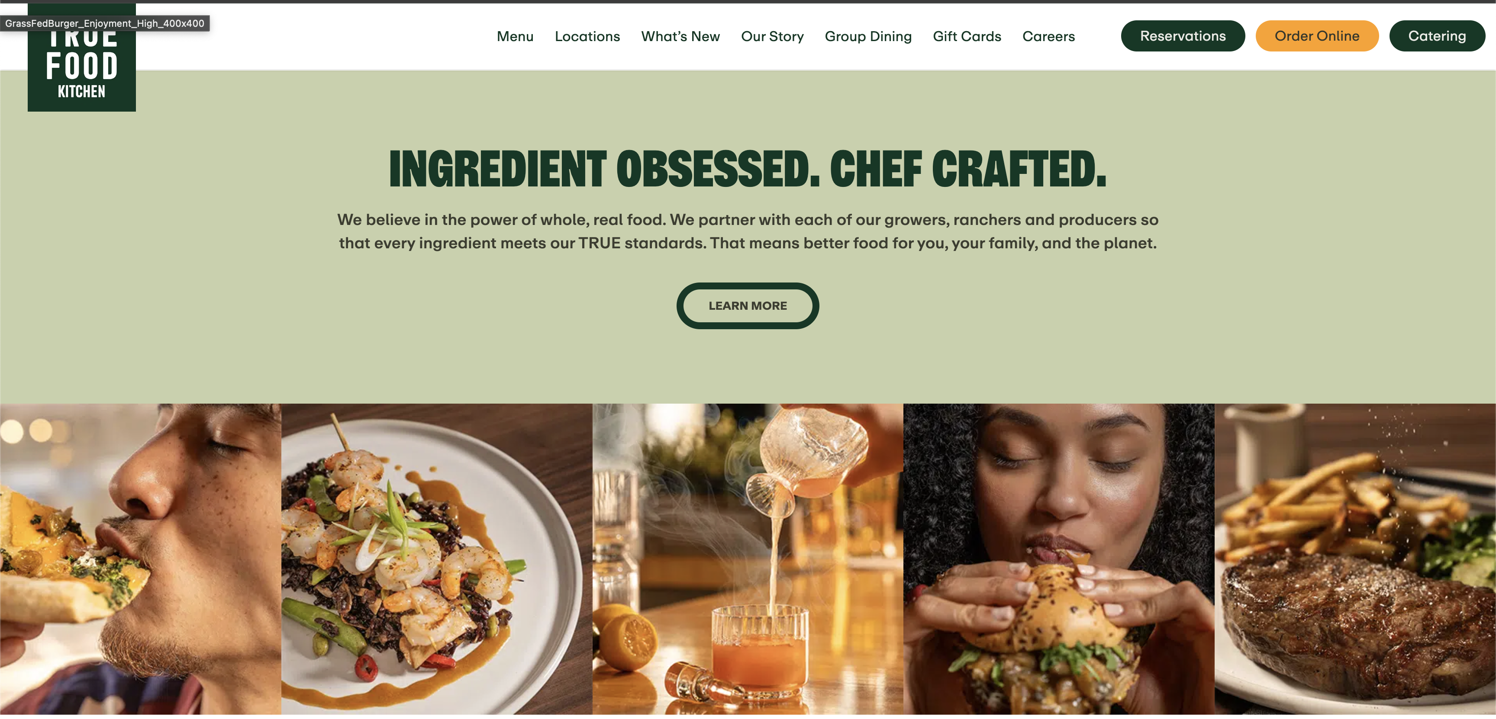The height and width of the screenshot is (719, 1496).
Task: Open the Menu navigation link
Action: coord(515,37)
